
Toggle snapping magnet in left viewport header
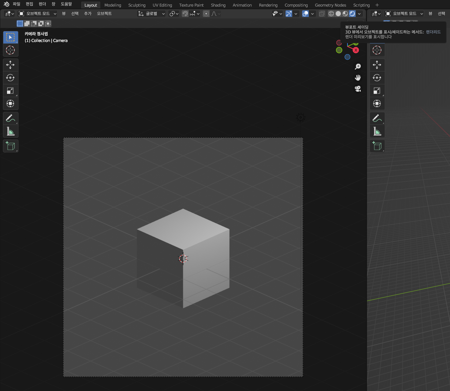185,14
